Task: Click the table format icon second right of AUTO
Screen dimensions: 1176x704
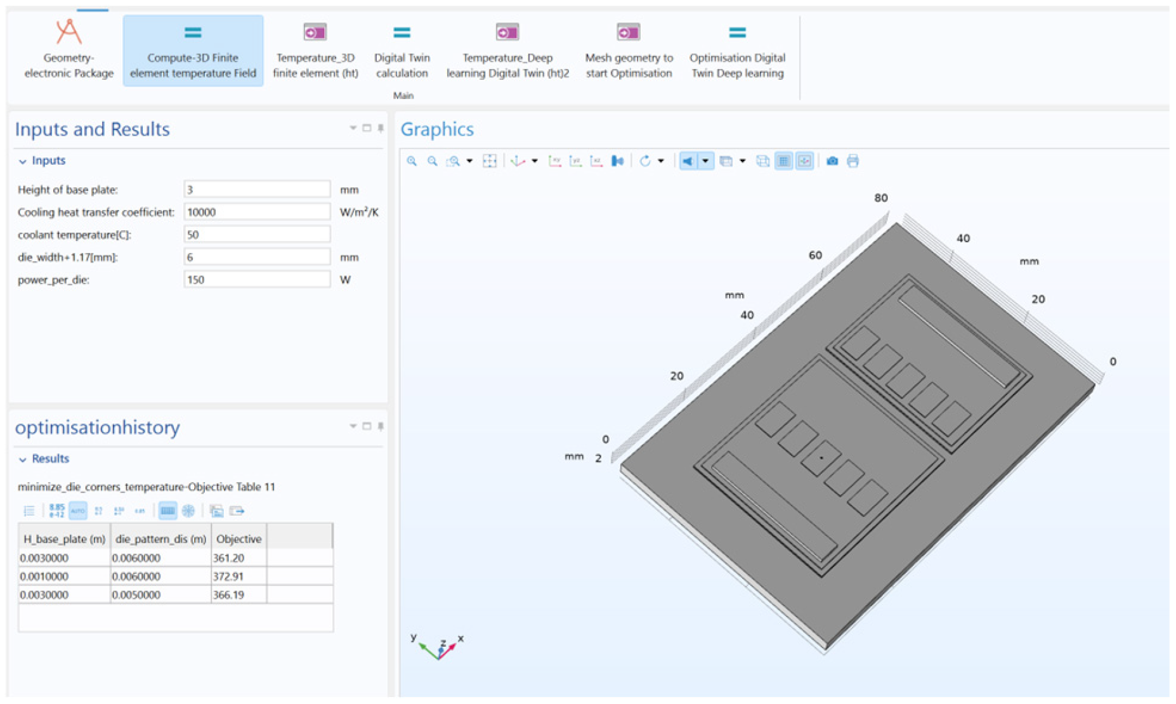Action: (119, 511)
